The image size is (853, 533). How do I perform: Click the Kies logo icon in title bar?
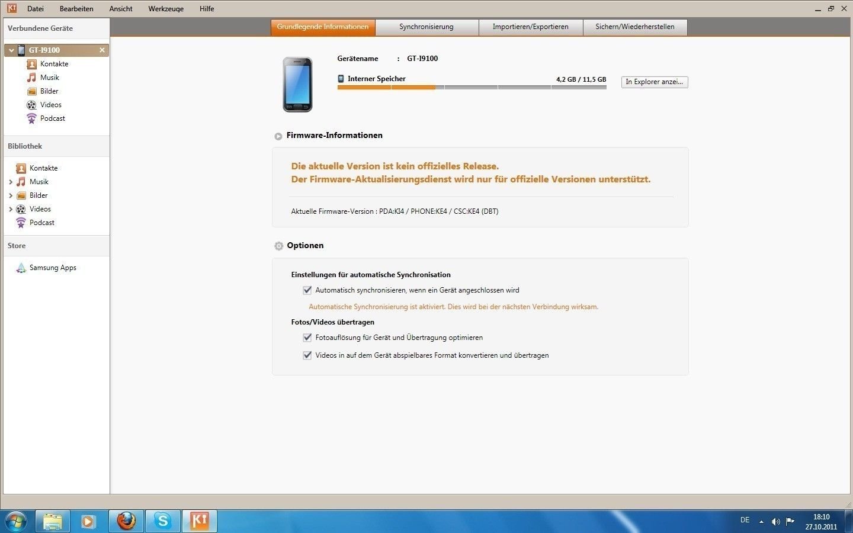coord(11,8)
